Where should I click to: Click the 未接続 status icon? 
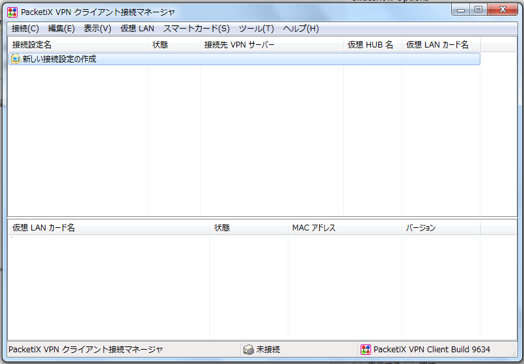pos(248,350)
